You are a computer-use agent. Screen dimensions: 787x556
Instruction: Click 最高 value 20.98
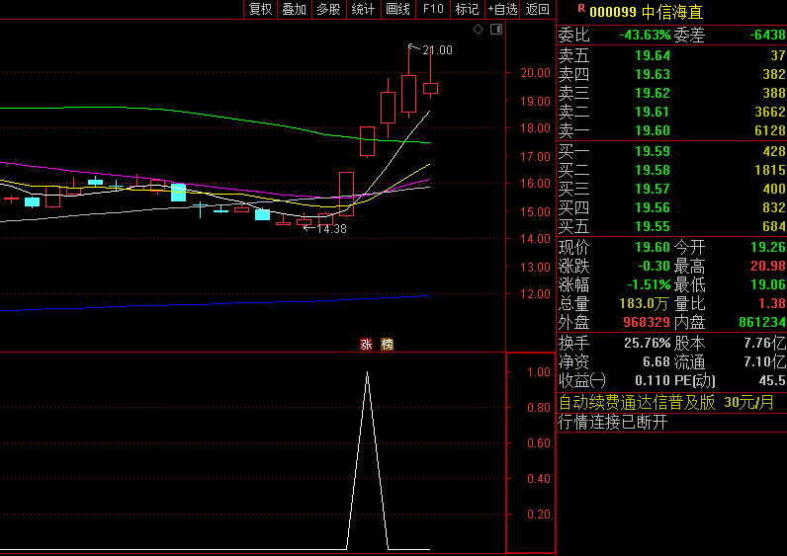pos(768,266)
